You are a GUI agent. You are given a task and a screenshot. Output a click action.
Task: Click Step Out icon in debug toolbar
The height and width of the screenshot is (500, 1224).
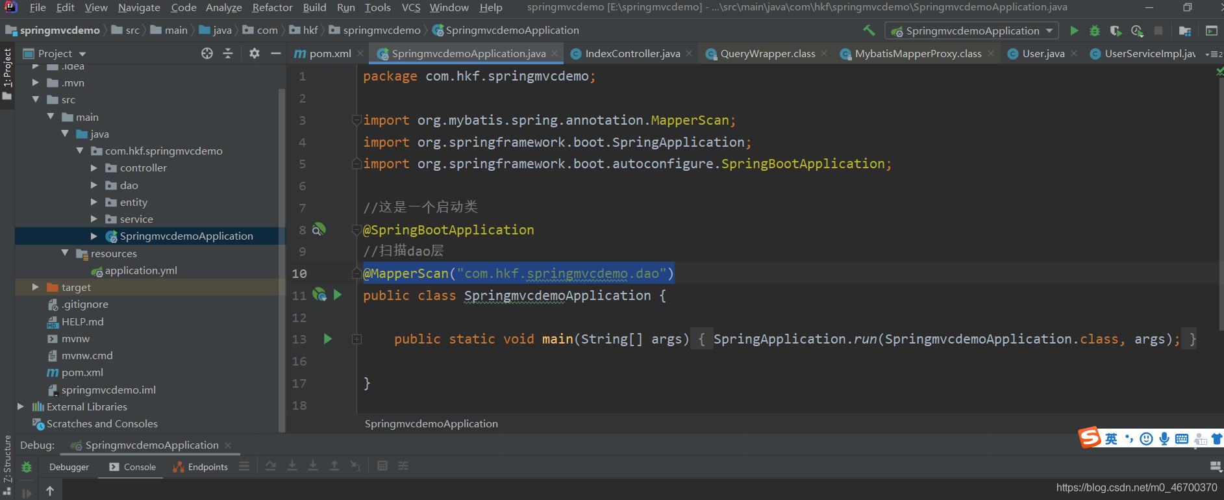point(334,466)
